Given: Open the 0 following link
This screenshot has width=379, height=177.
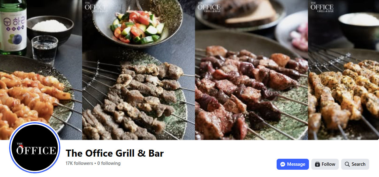Looking at the screenshot, I should 109,163.
